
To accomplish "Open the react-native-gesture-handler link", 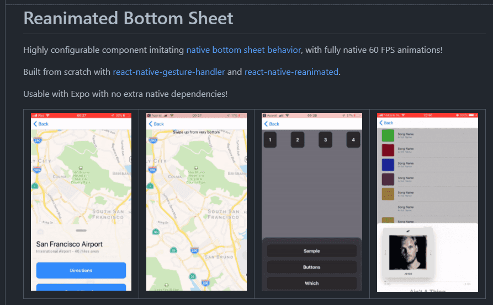I will (169, 72).
